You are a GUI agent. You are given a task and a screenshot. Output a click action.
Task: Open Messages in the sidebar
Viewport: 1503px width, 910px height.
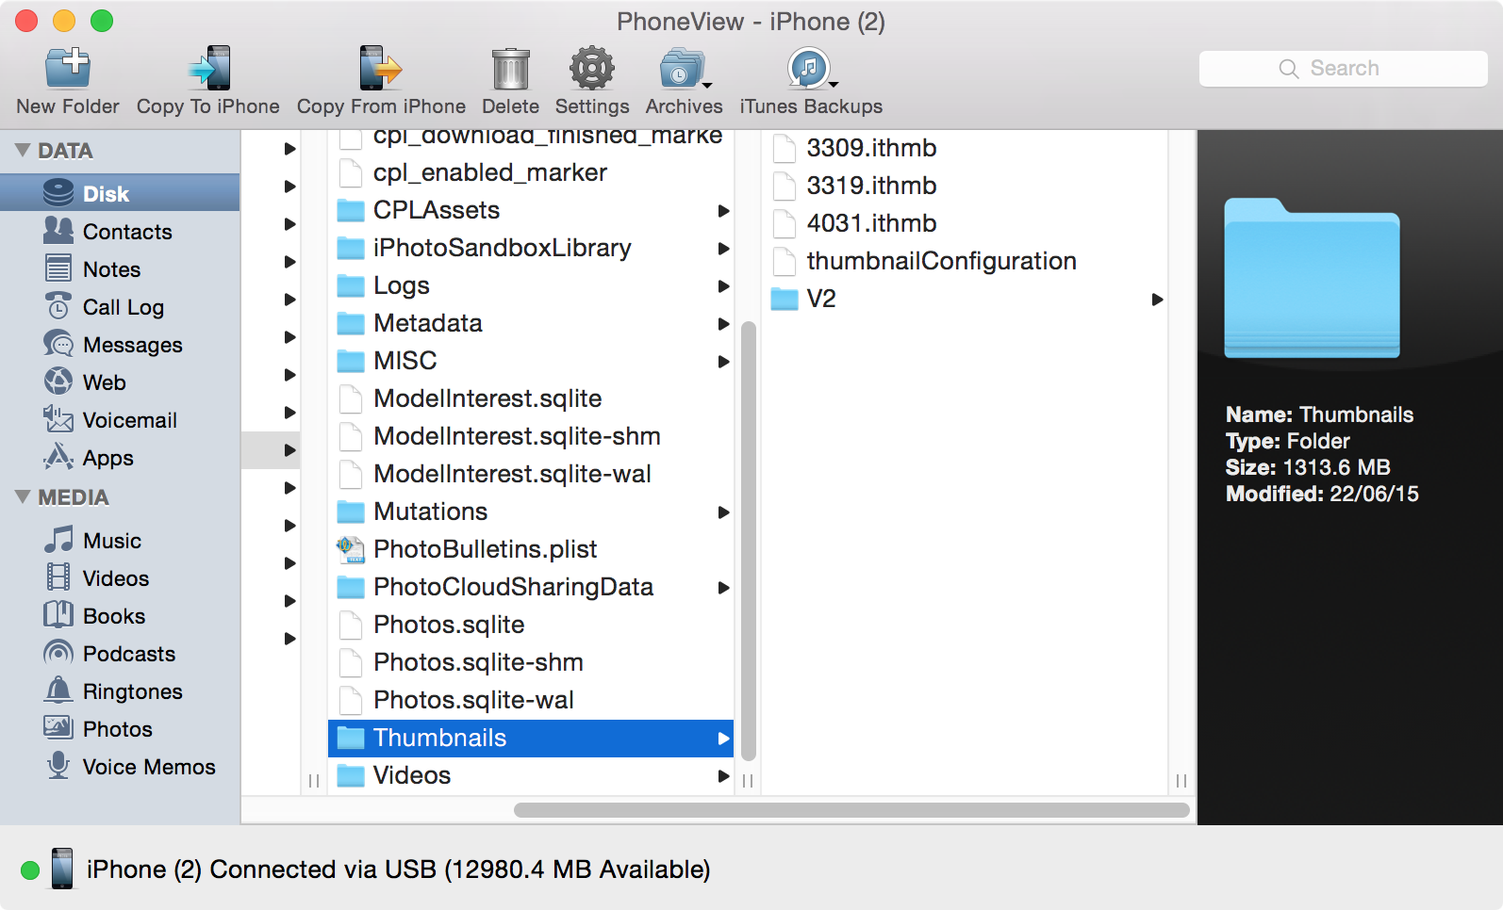pyautogui.click(x=120, y=345)
